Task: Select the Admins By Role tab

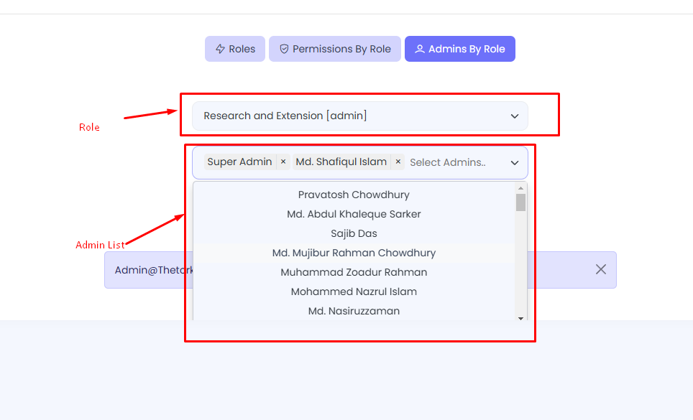Action: [460, 50]
